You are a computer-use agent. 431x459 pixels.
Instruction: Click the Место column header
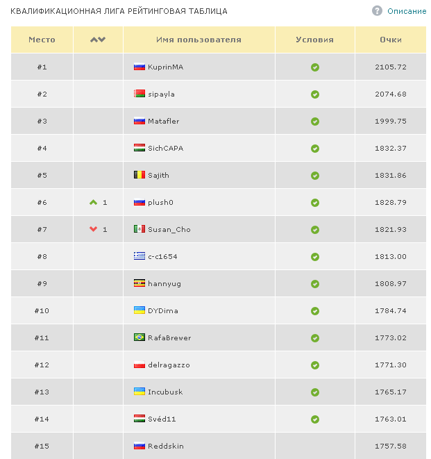pos(42,40)
